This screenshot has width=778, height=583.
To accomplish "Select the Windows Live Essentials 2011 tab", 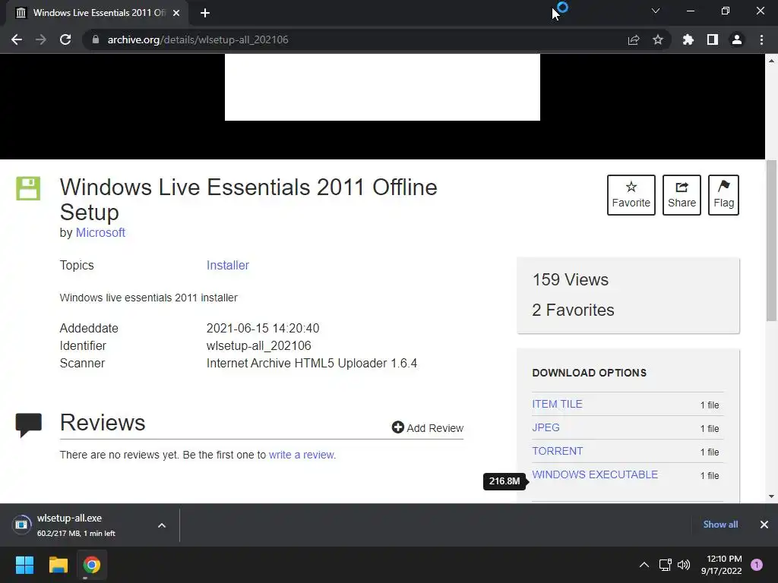I will pyautogui.click(x=97, y=13).
